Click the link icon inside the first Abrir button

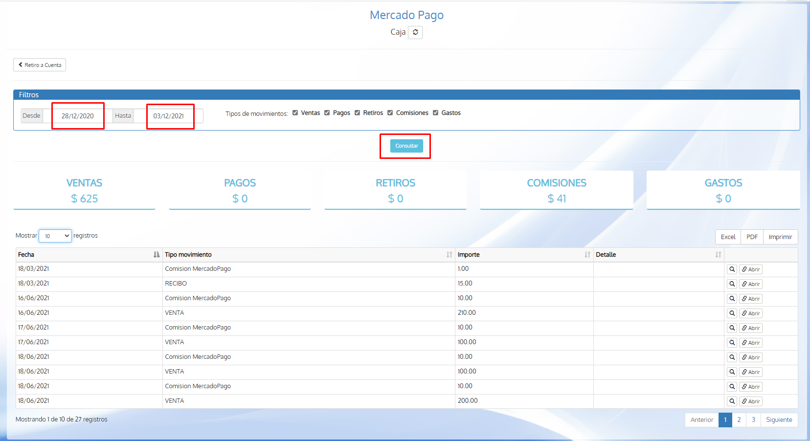[x=745, y=269]
